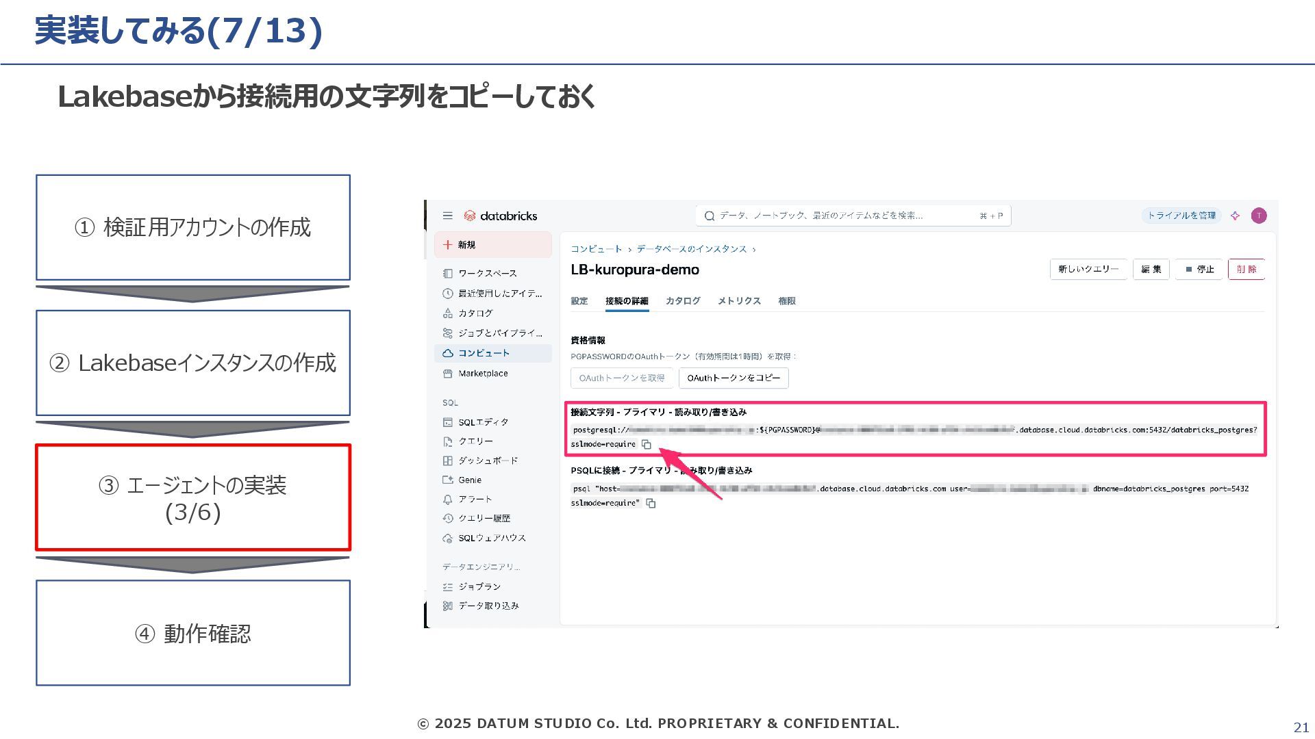Open ジョブラン sidebar icon
Viewport: 1315px width, 739px height.
point(447,586)
